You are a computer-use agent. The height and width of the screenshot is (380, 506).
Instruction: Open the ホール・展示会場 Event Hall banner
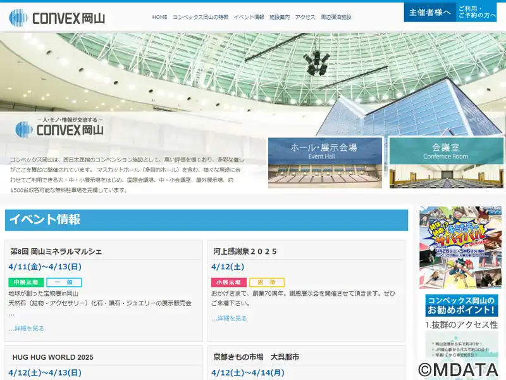pyautogui.click(x=325, y=163)
